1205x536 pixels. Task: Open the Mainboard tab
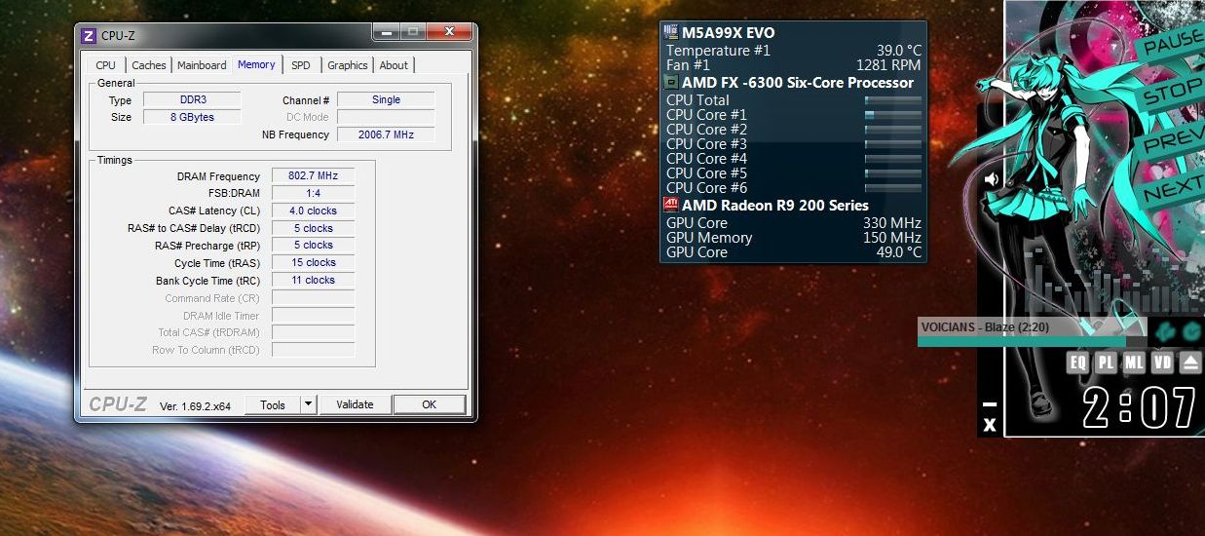(x=202, y=65)
